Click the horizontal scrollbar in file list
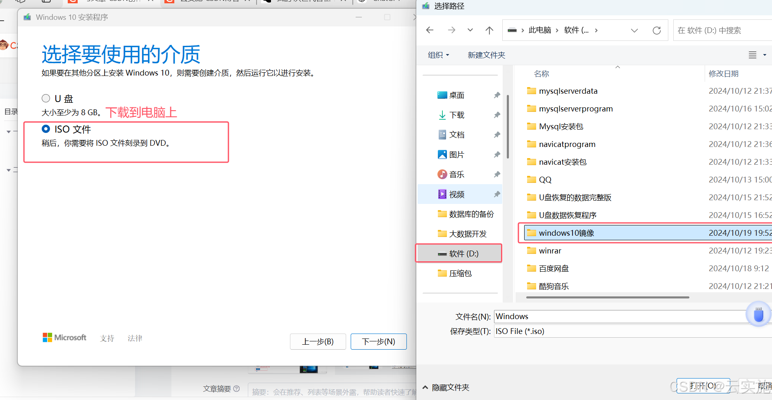This screenshot has height=400, width=772. (x=608, y=297)
